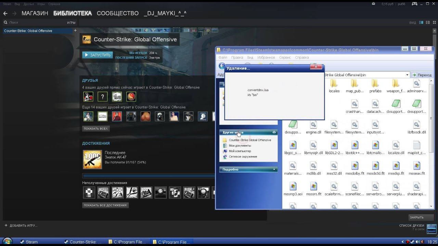Open the Друзья menu in Steam

click(28, 4)
